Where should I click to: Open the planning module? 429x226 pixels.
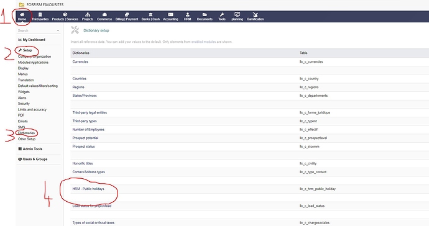[238, 17]
